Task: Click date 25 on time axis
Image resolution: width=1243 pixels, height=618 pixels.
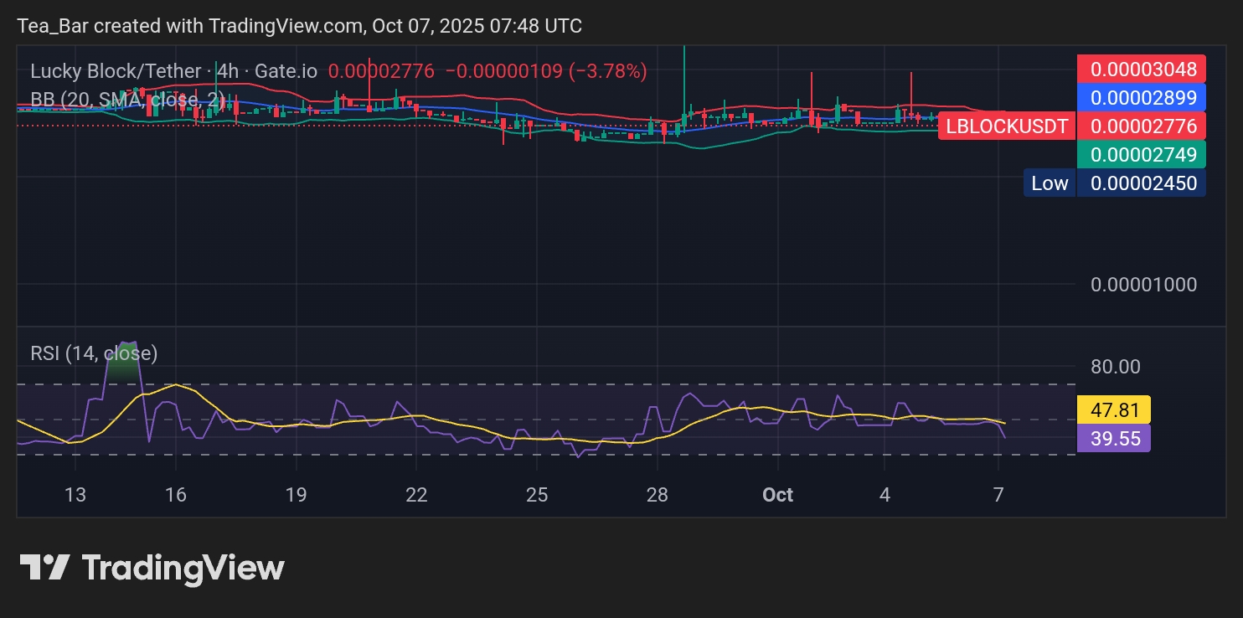Action: click(537, 495)
